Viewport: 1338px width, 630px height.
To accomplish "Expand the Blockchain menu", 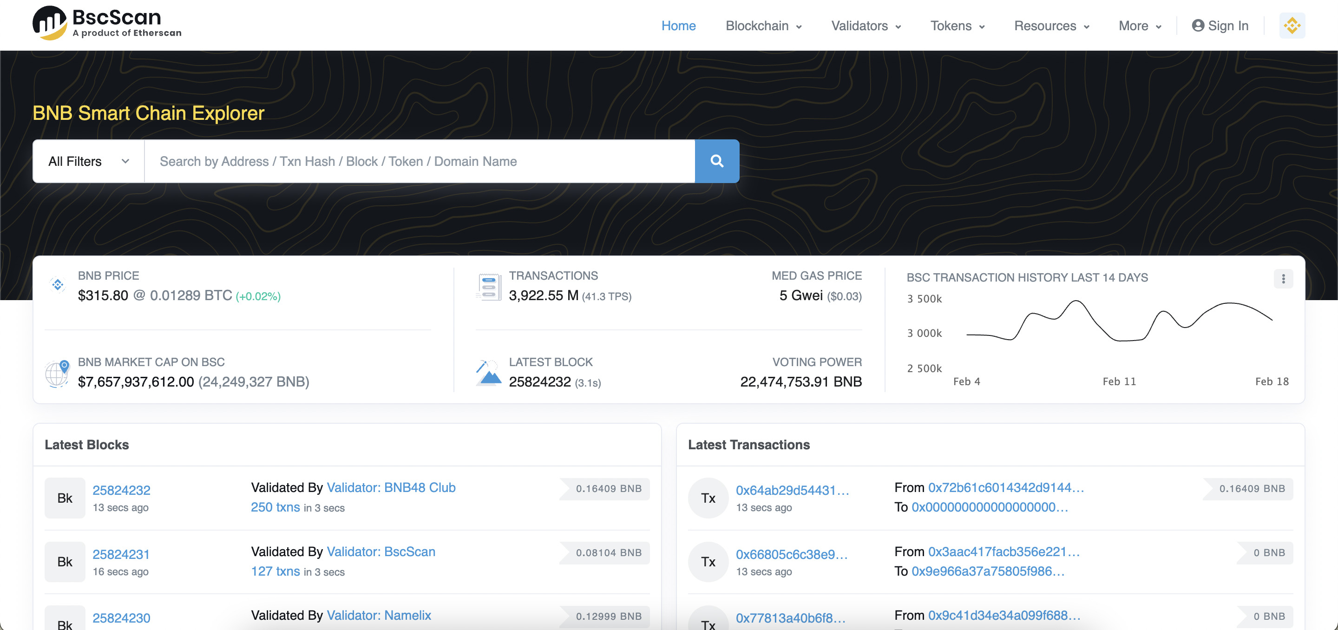I will (763, 26).
